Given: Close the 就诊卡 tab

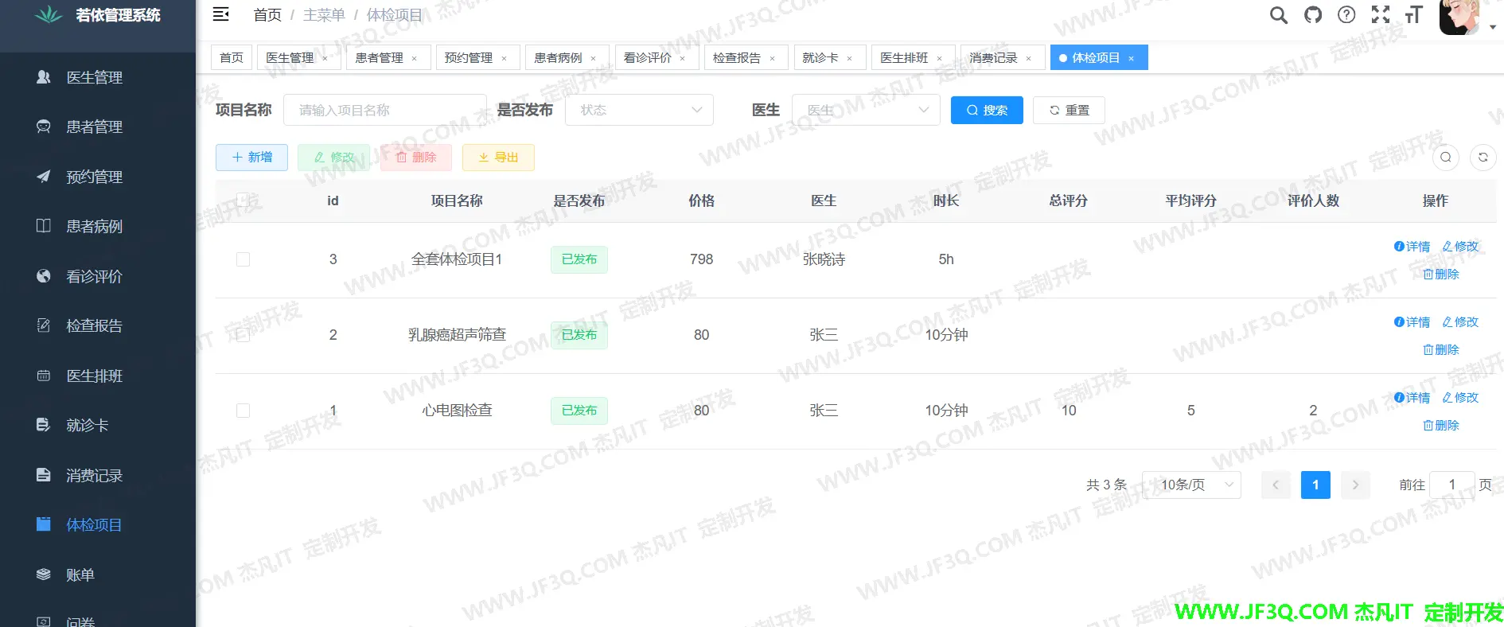Looking at the screenshot, I should coord(849,58).
